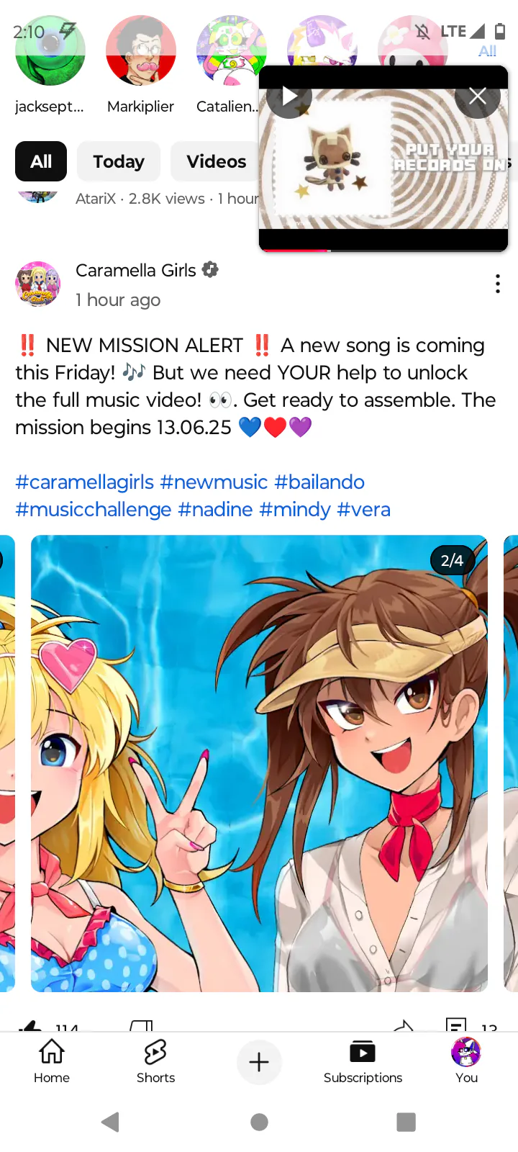Tap the create plus button

259,1062
